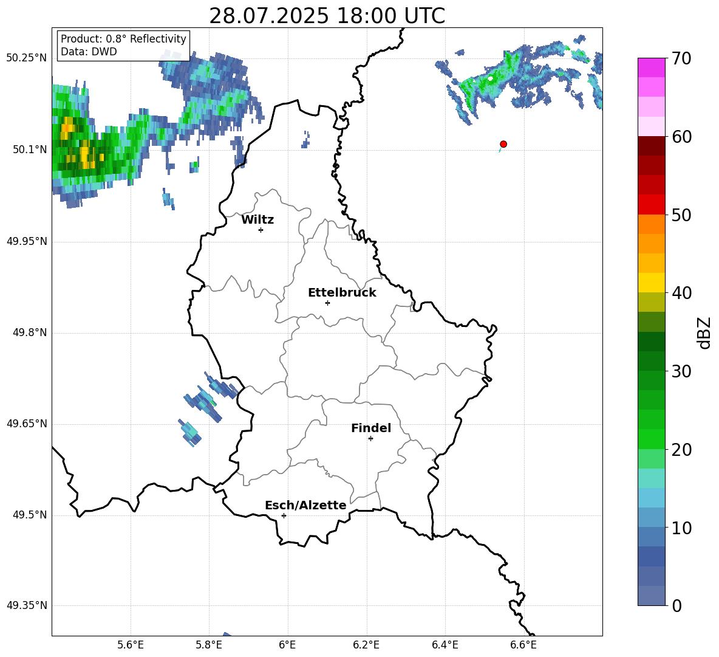Screen dimensions: 719x657
Task: Click the dBZ colorbar axis label
Action: 704,332
